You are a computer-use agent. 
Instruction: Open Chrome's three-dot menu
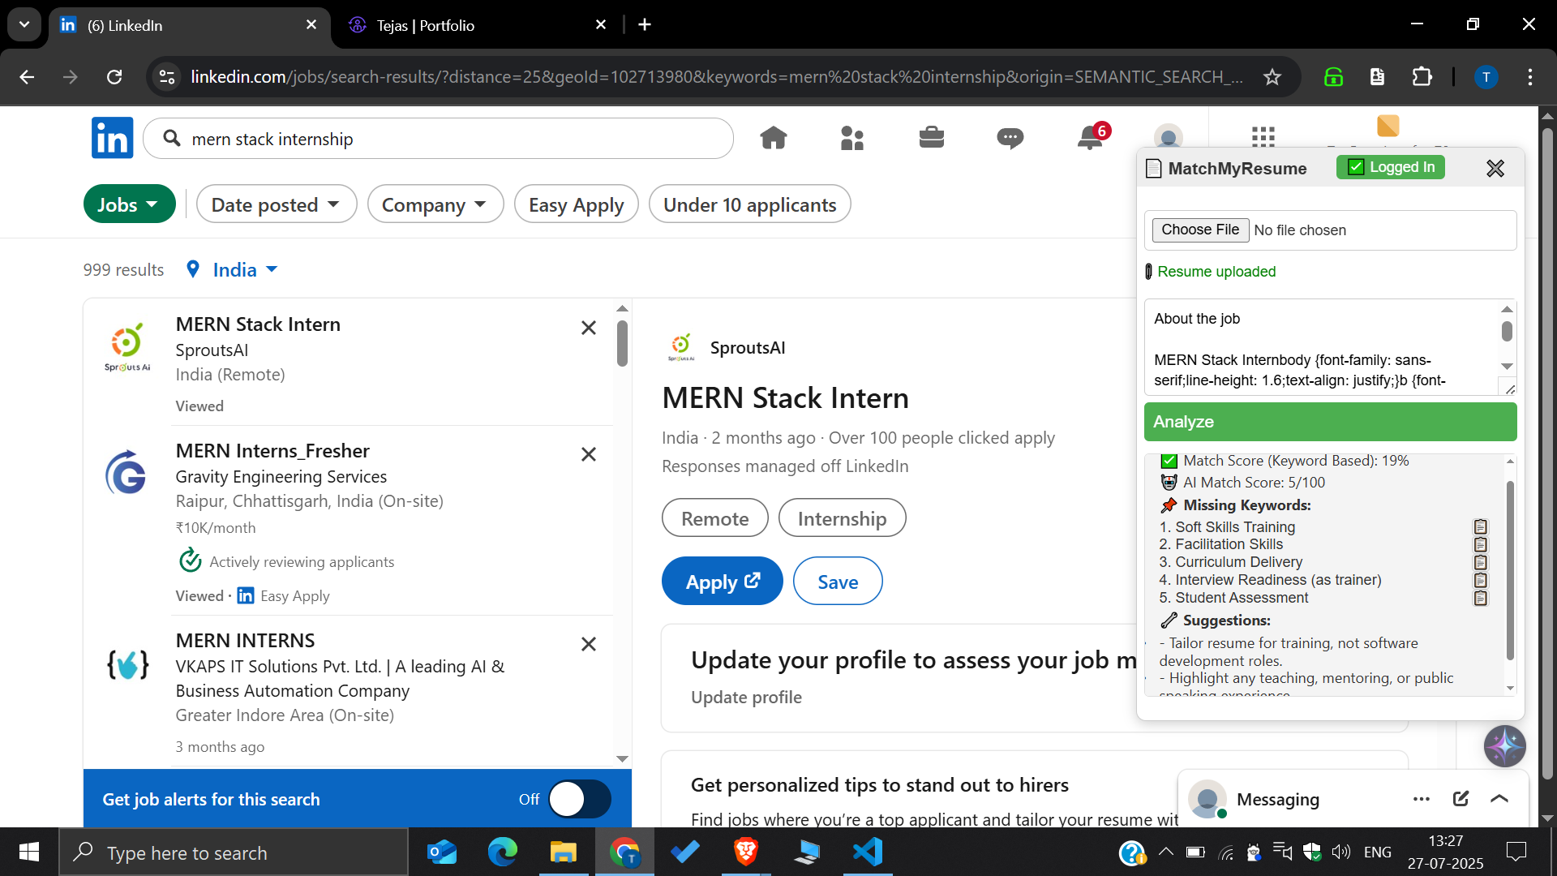[1531, 77]
